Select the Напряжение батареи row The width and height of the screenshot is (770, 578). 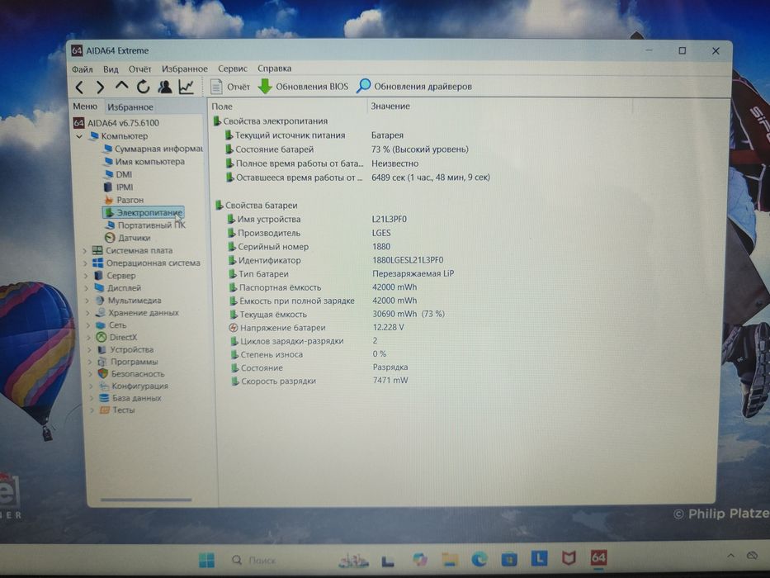[x=317, y=327]
